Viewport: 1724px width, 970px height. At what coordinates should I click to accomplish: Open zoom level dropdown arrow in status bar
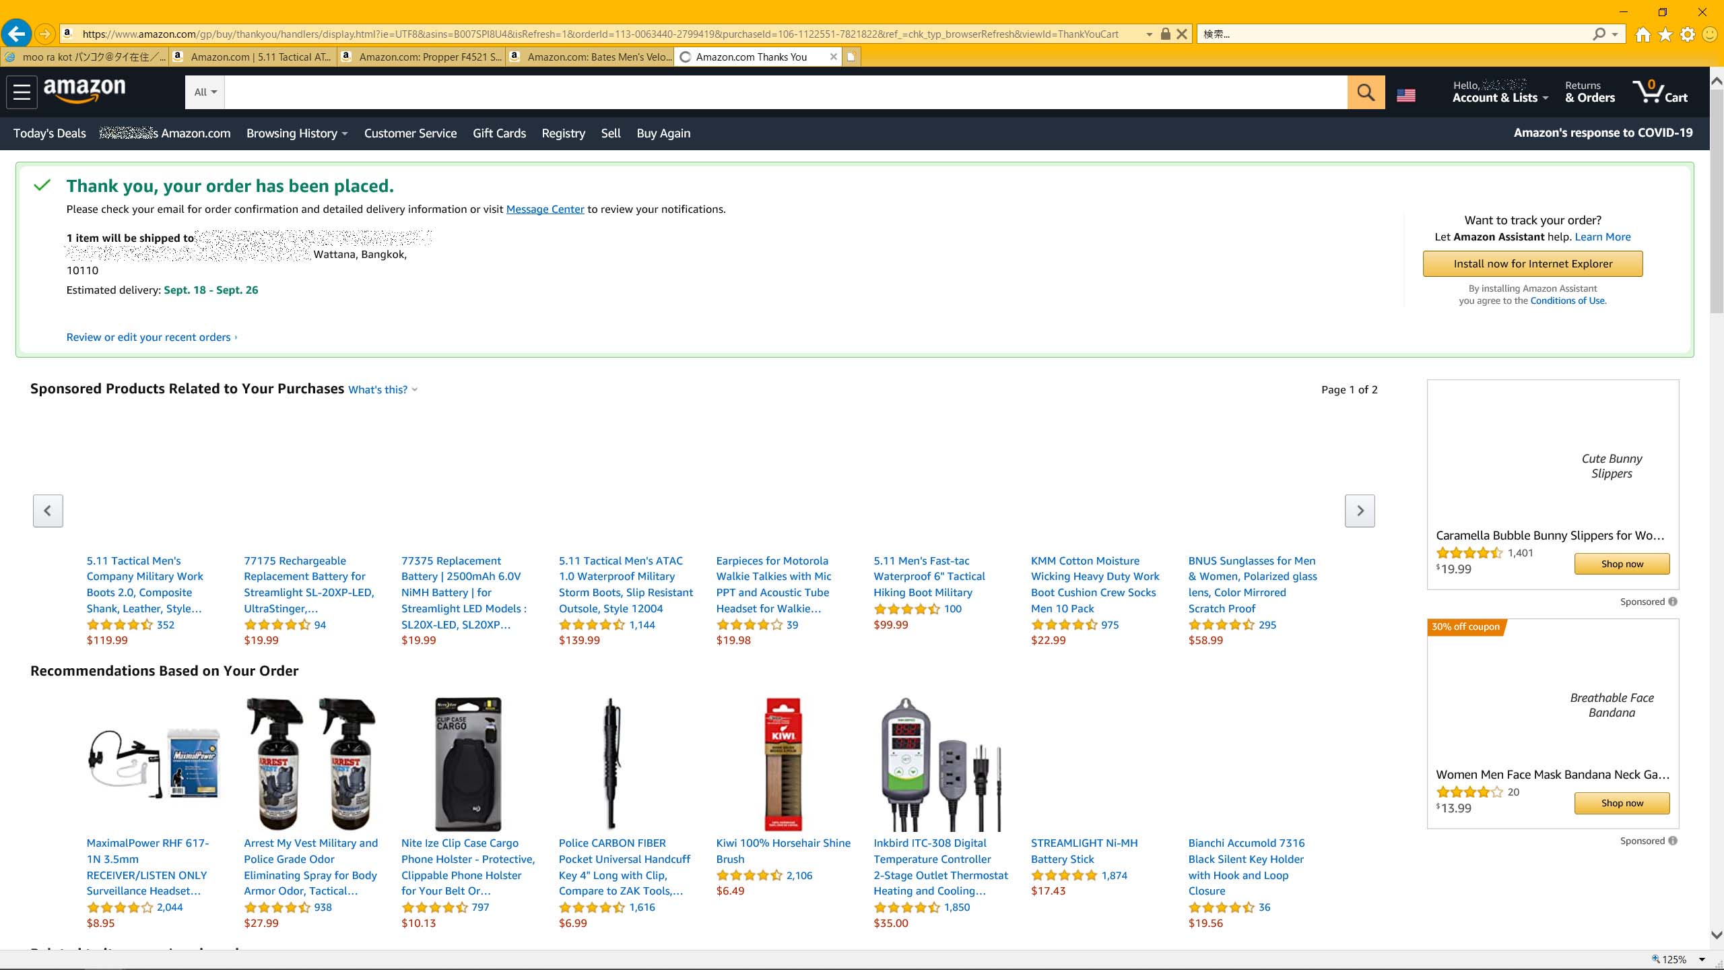1702,959
